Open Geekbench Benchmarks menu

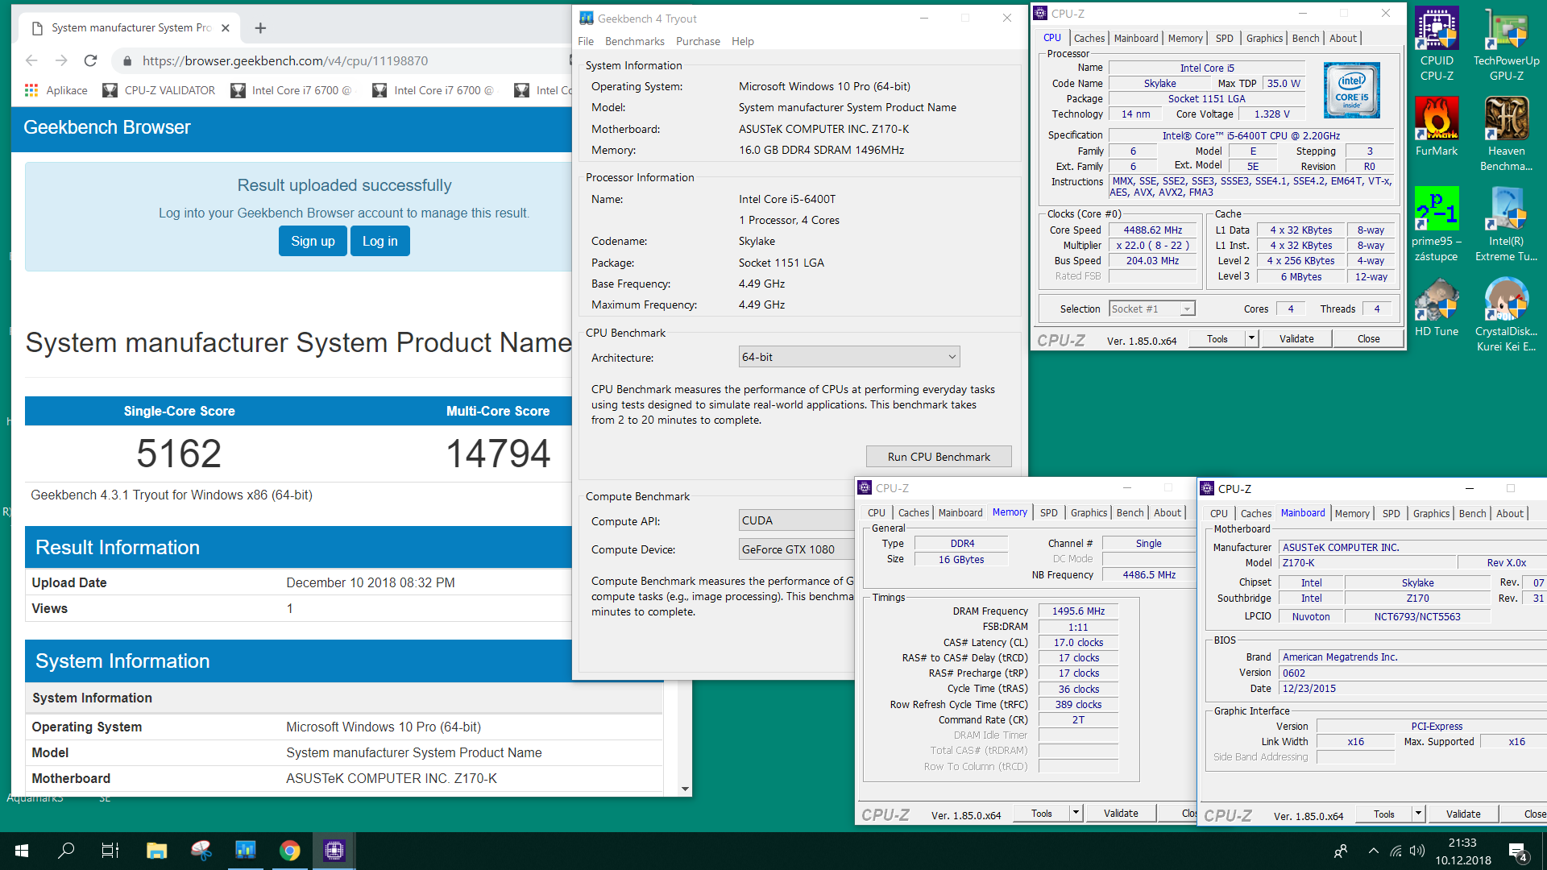tap(635, 41)
